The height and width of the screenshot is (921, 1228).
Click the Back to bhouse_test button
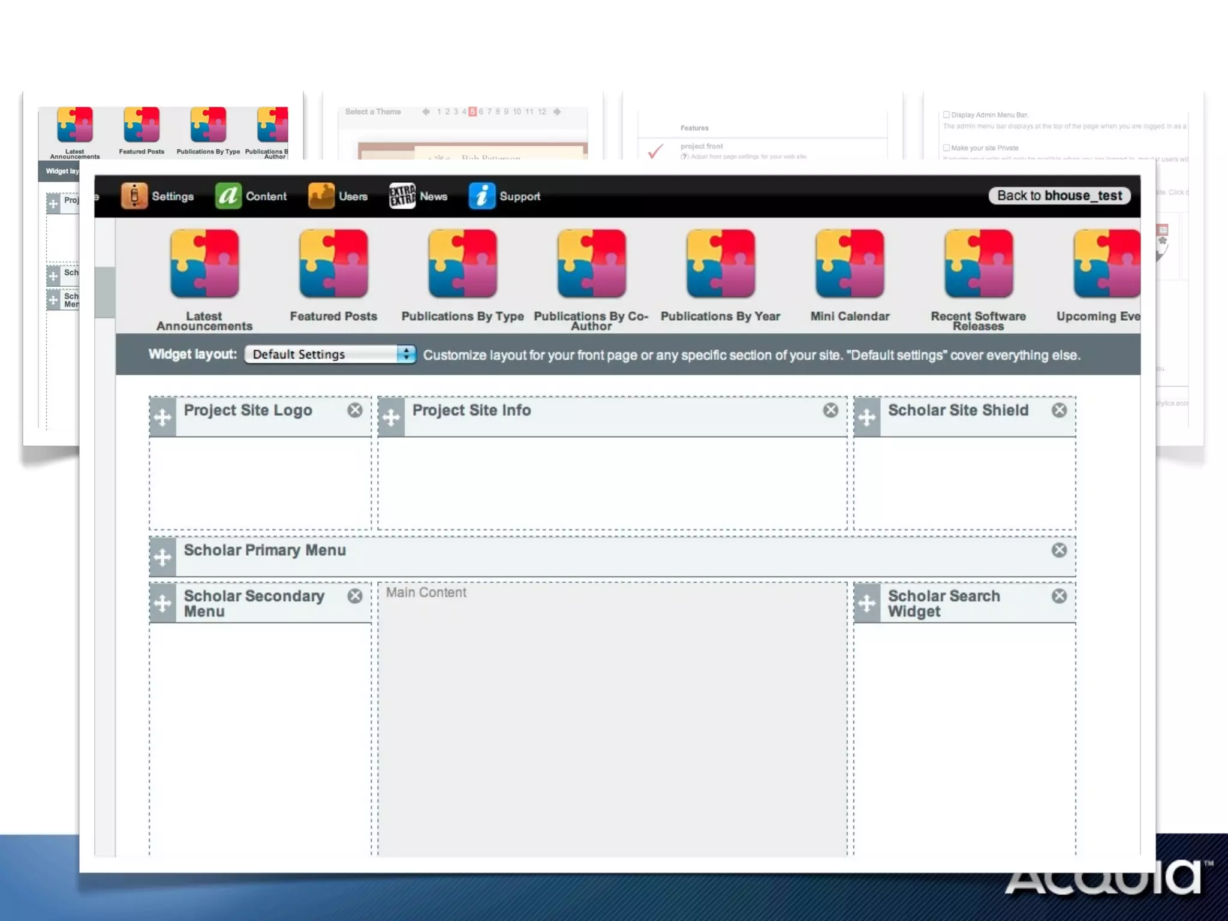point(1060,195)
